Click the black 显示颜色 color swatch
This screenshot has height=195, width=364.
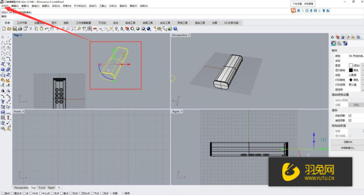(351, 70)
